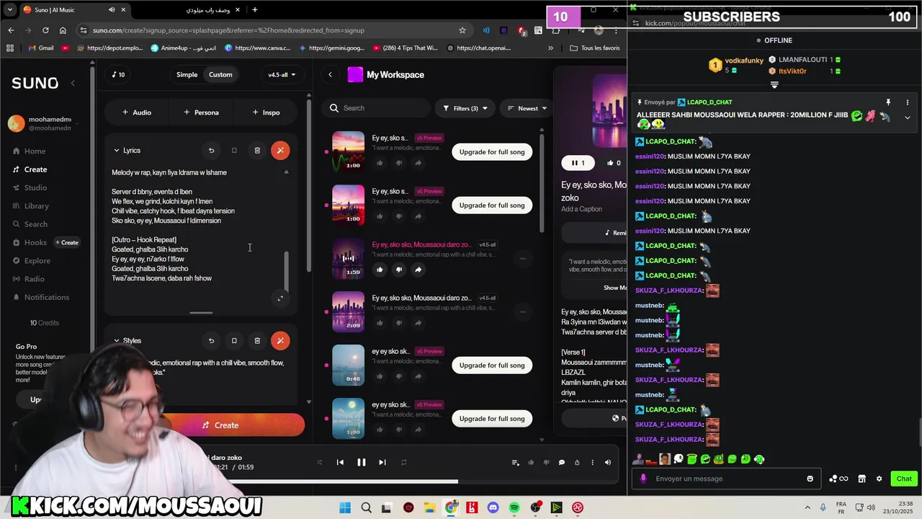Viewport: 922px width, 519px height.
Task: Expand the lyrics editor to full size
Action: tap(280, 298)
